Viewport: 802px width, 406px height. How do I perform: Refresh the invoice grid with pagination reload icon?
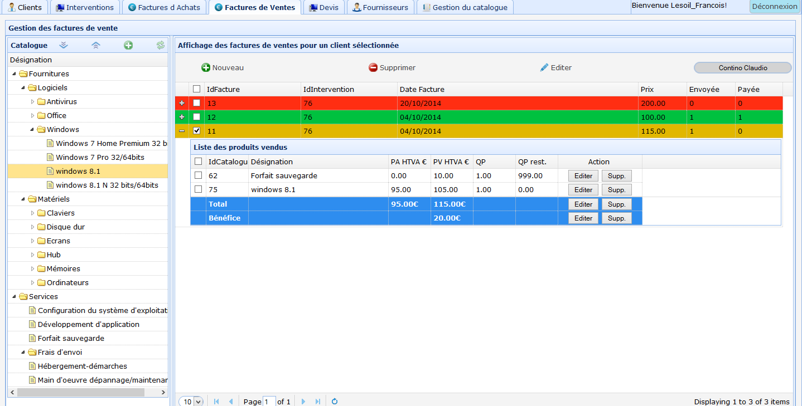[335, 402]
